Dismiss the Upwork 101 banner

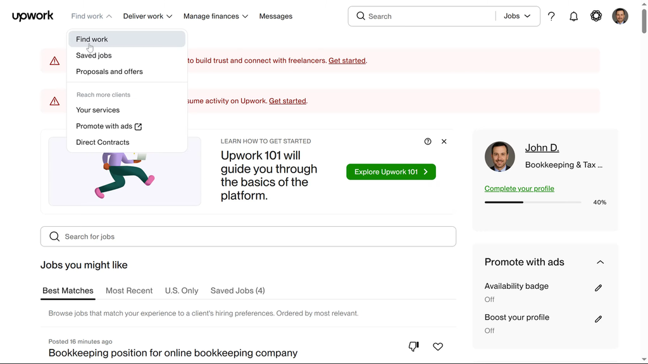[x=444, y=142]
